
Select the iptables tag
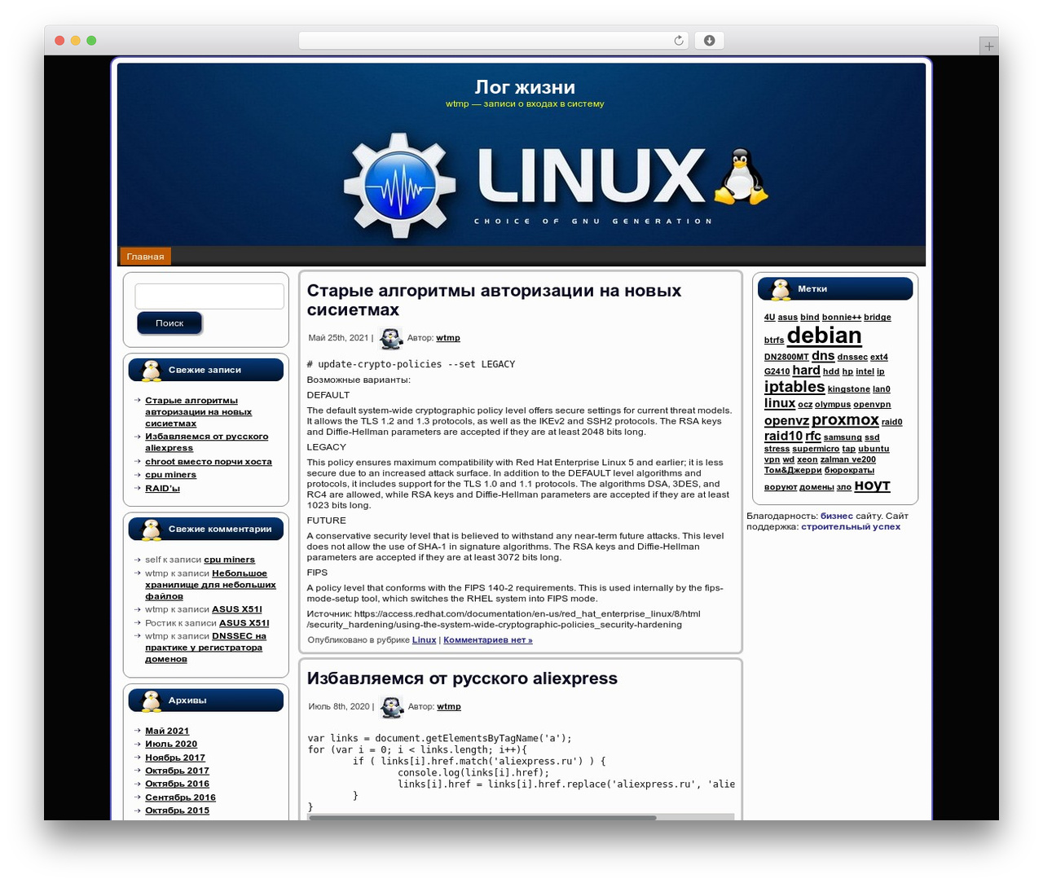794,387
